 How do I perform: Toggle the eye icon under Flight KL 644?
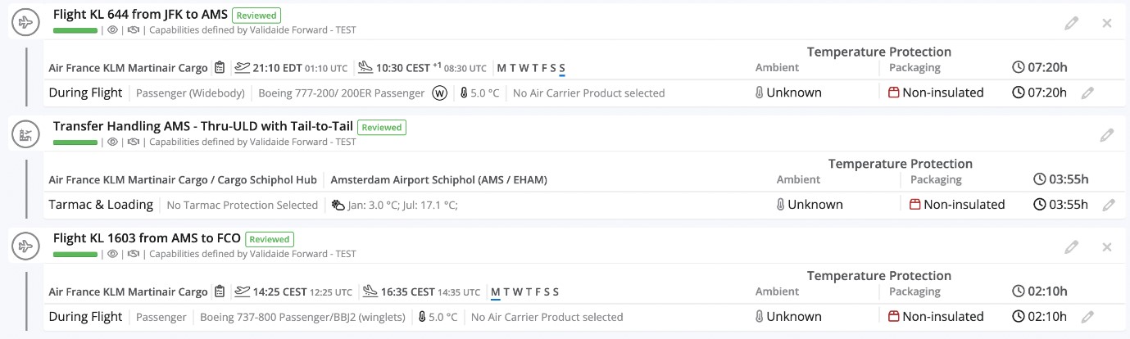tap(113, 30)
